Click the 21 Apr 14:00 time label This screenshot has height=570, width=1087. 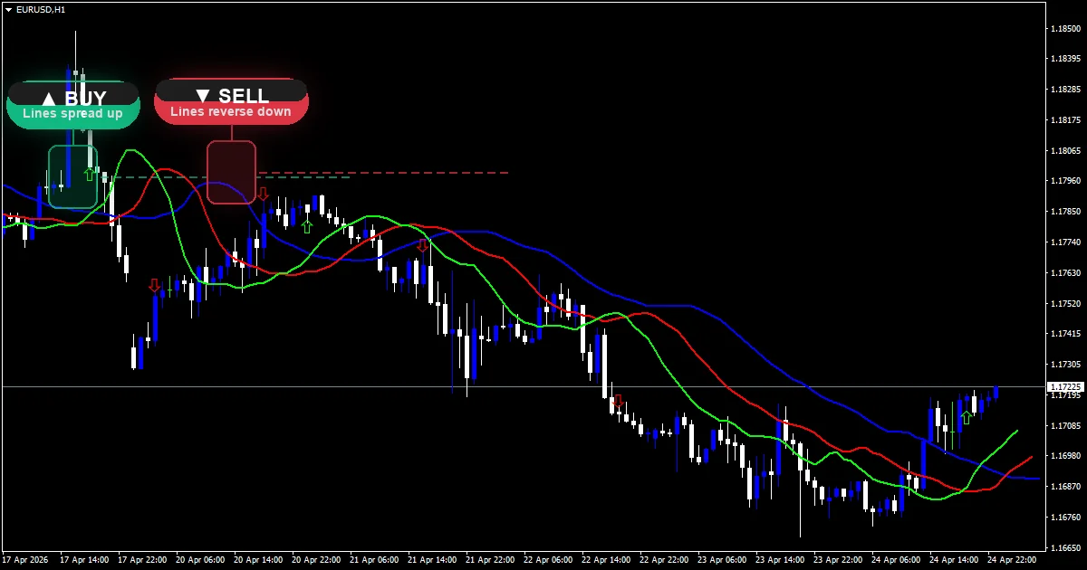[x=432, y=560]
